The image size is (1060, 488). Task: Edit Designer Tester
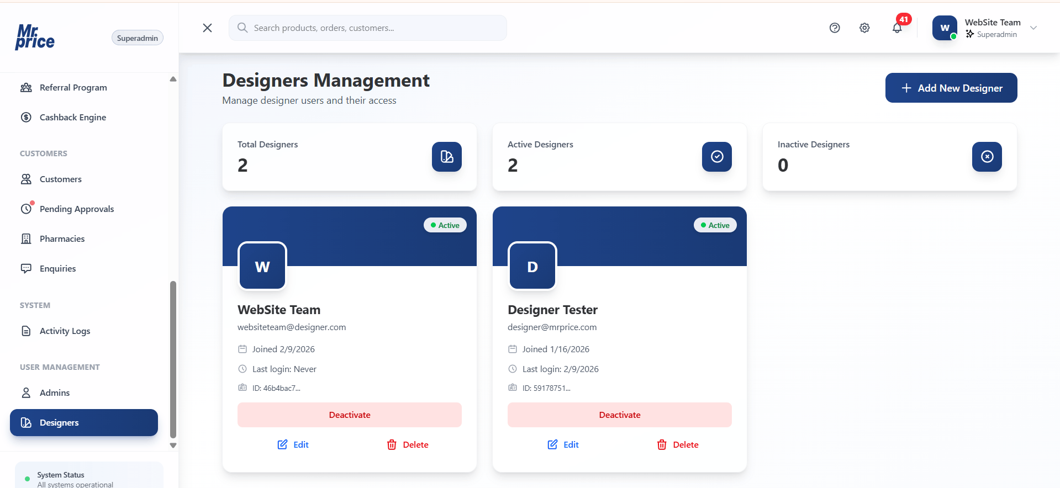tap(563, 444)
